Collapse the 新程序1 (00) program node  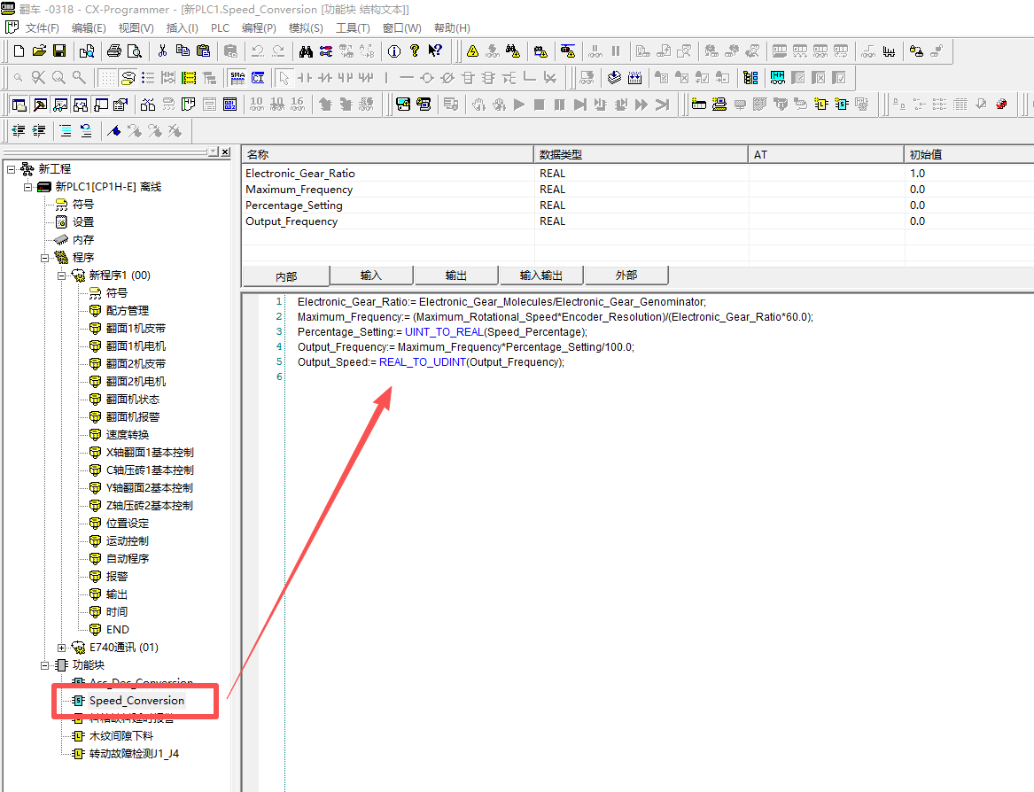tap(62, 276)
